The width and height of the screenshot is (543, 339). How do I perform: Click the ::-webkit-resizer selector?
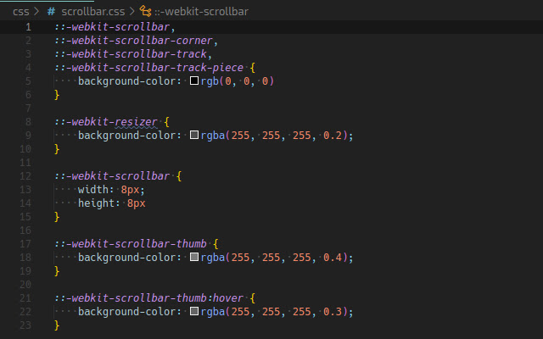point(105,122)
